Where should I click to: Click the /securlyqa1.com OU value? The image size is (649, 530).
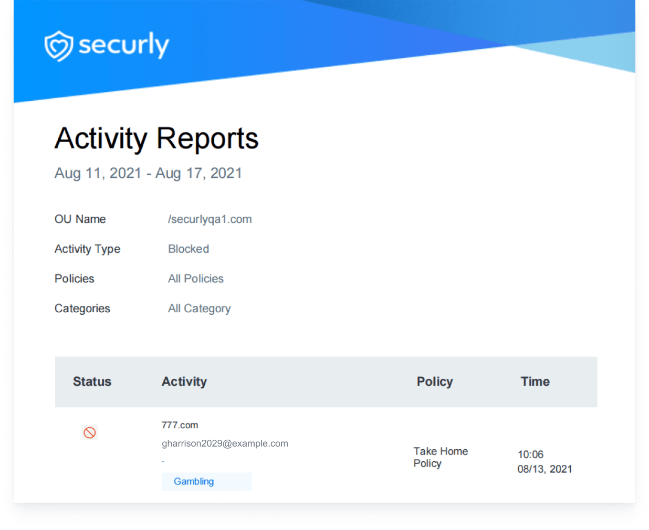[210, 219]
